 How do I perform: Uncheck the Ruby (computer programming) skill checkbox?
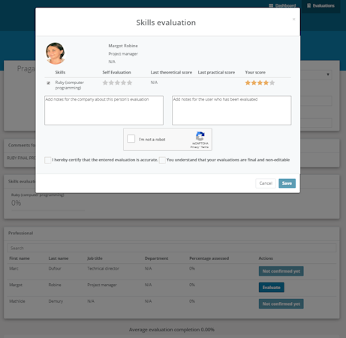[x=48, y=83]
